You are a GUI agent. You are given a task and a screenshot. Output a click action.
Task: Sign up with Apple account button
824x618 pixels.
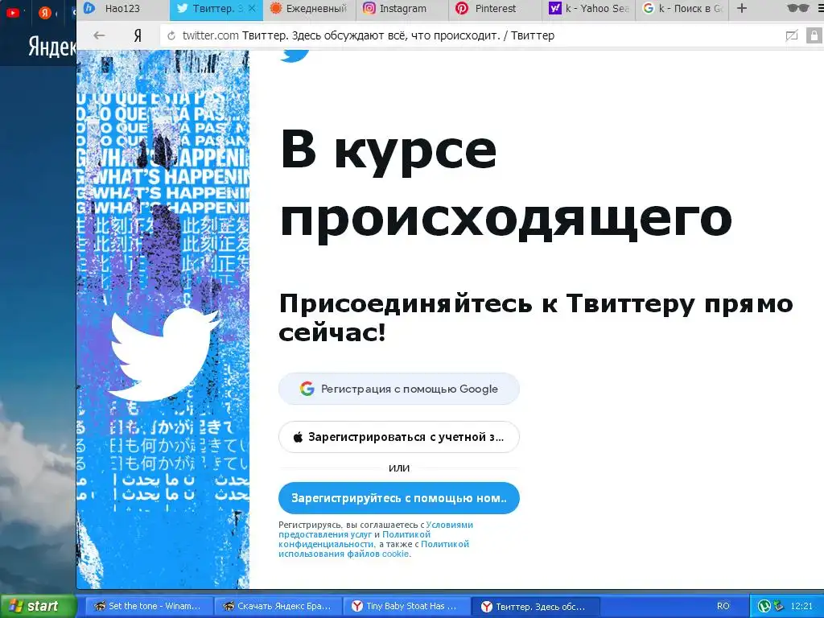click(399, 437)
